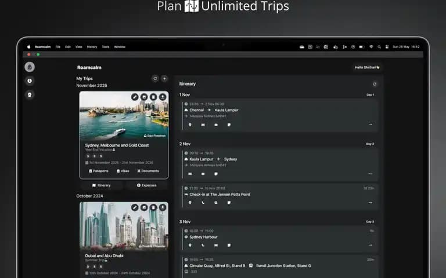Viewport: 446px width, 278px height.
Task: Select the Sydney harbour trip cover photo
Action: [x=124, y=116]
